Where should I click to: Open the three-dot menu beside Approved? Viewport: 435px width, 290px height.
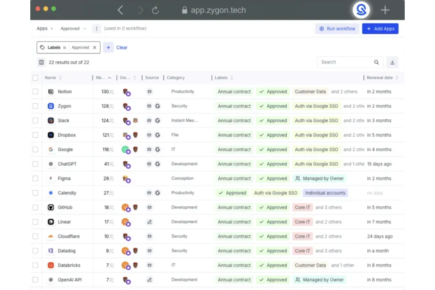[x=96, y=29]
